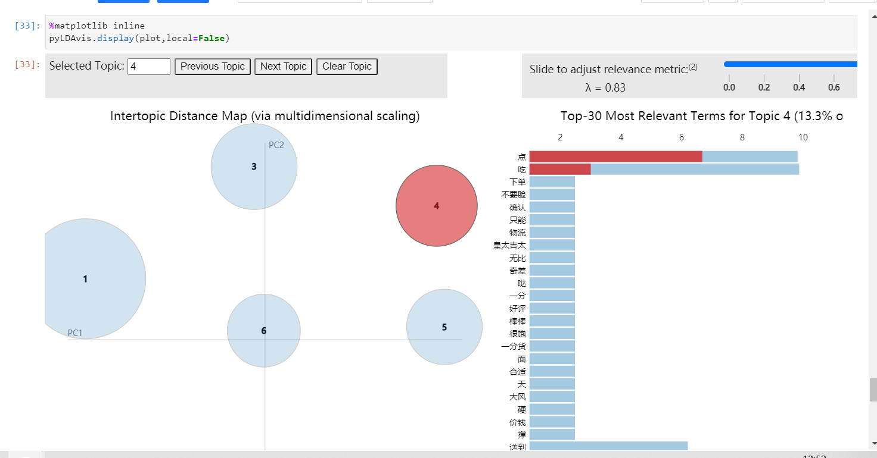The height and width of the screenshot is (458, 877).
Task: Click the term label 大风
Action: (518, 397)
